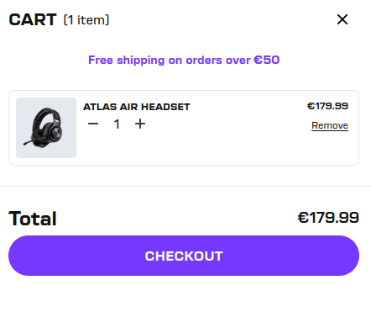The width and height of the screenshot is (371, 317).
Task: Select the quantity value 1
Action: pos(117,124)
